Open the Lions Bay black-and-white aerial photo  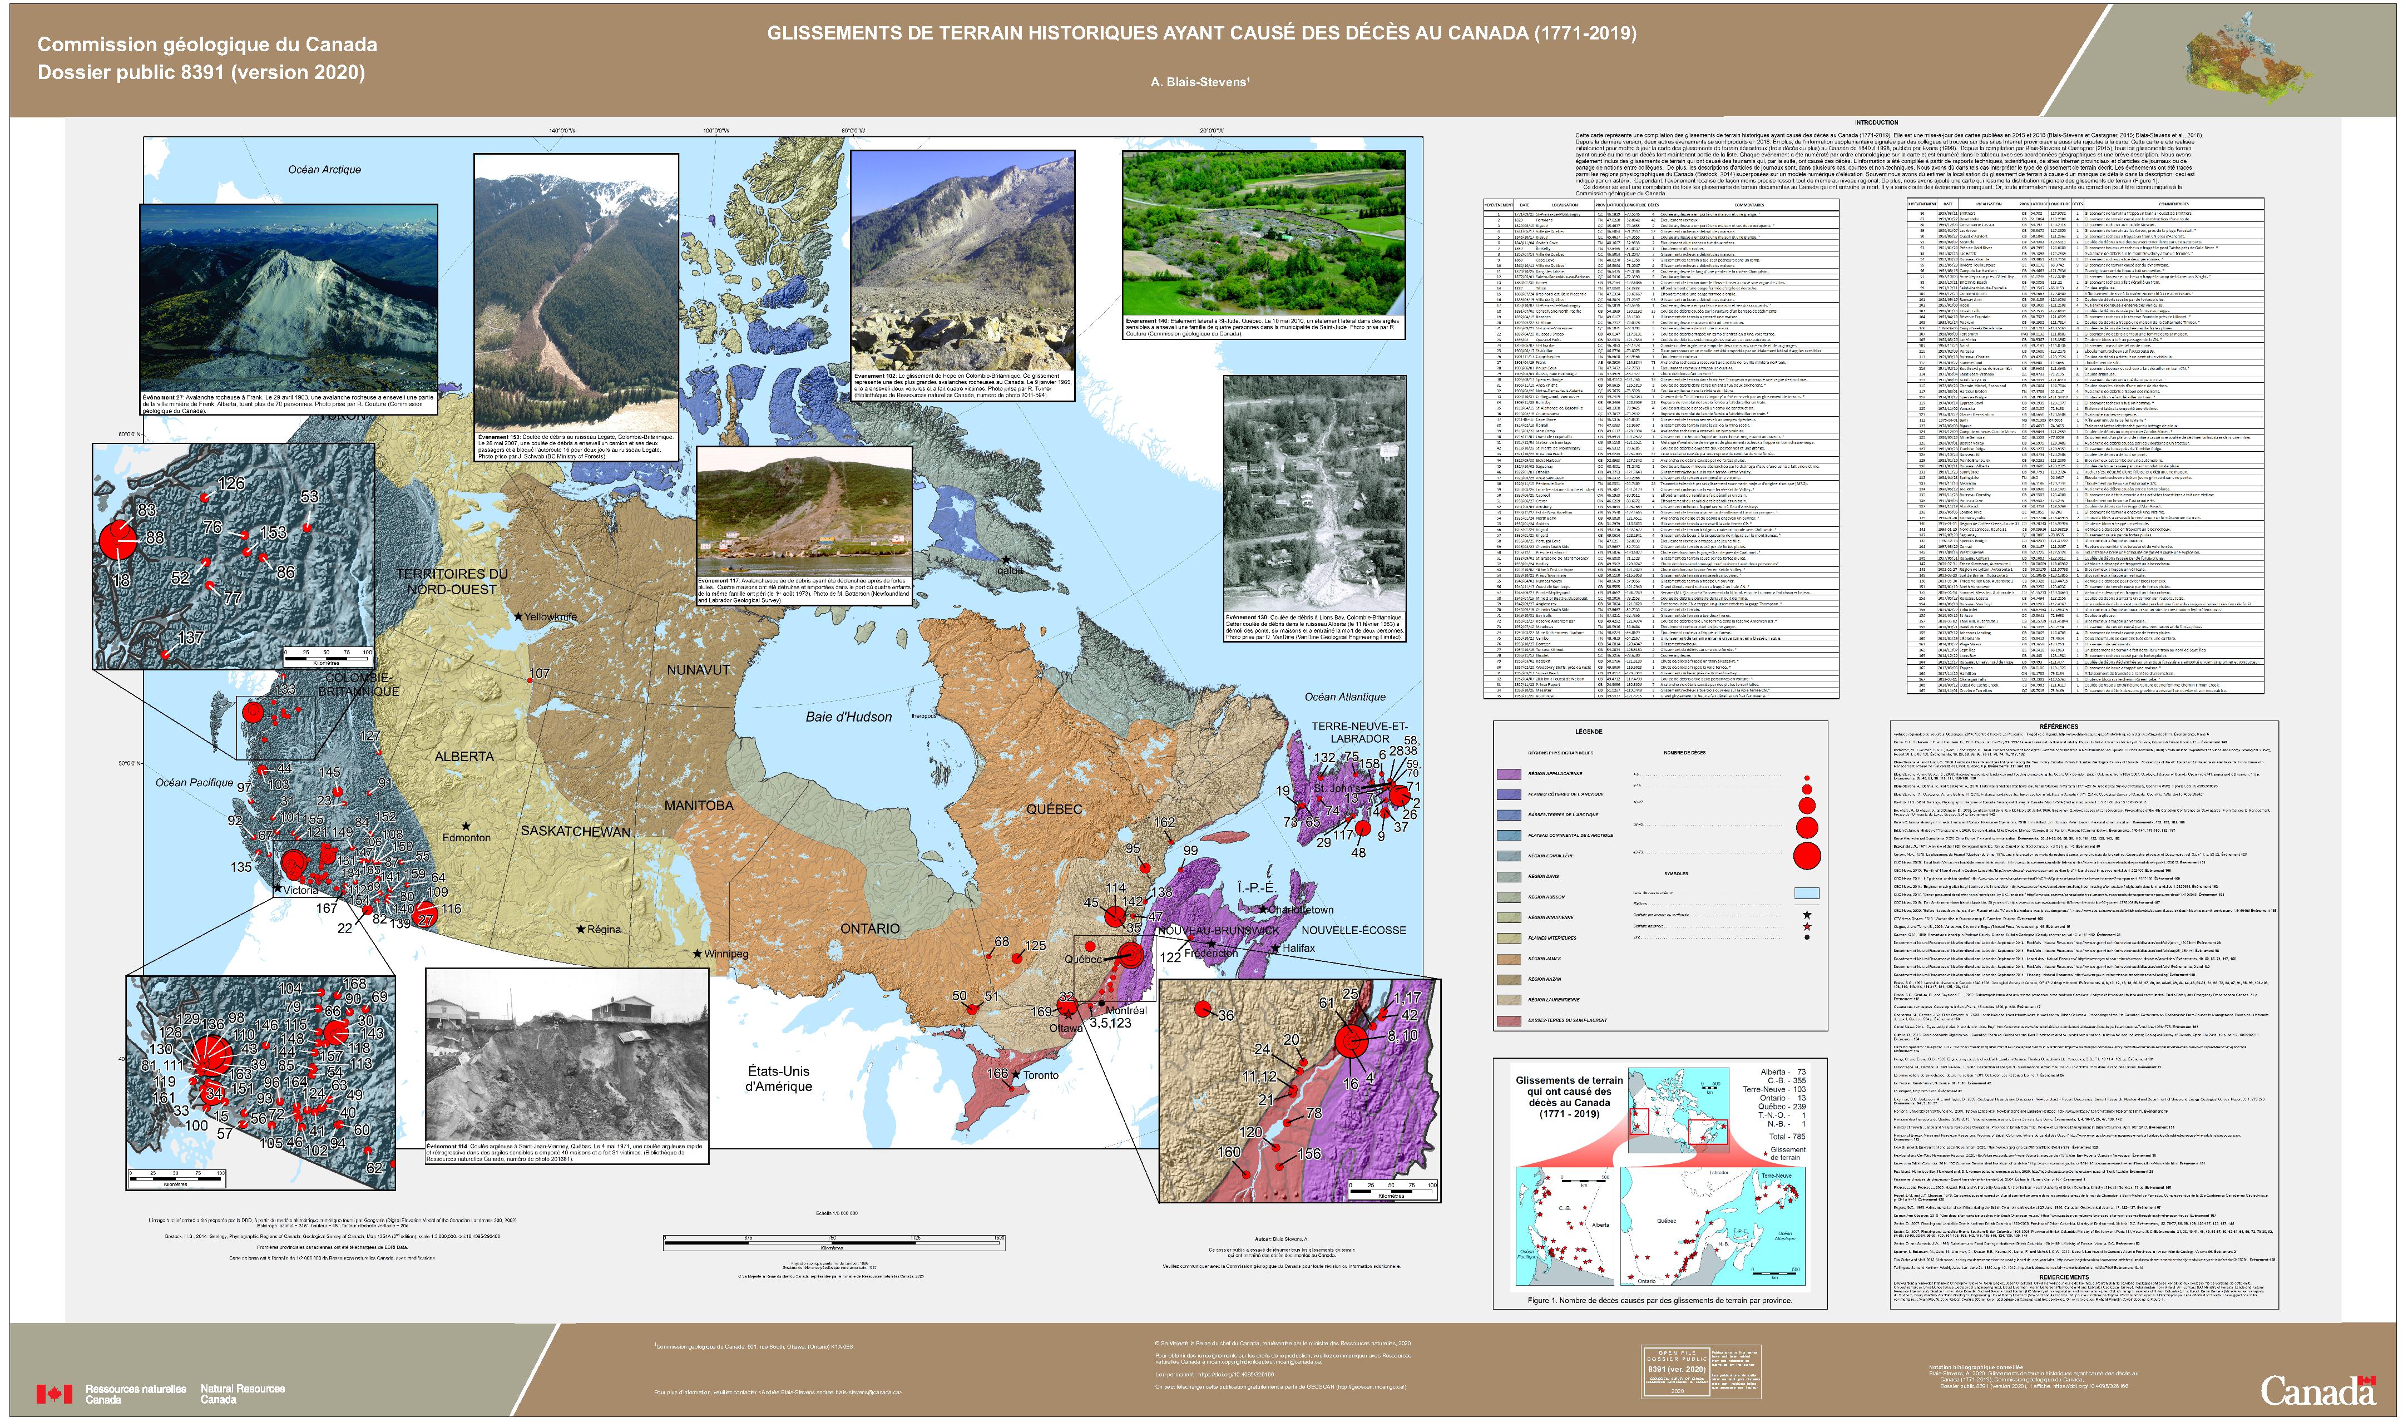pyautogui.click(x=1314, y=495)
